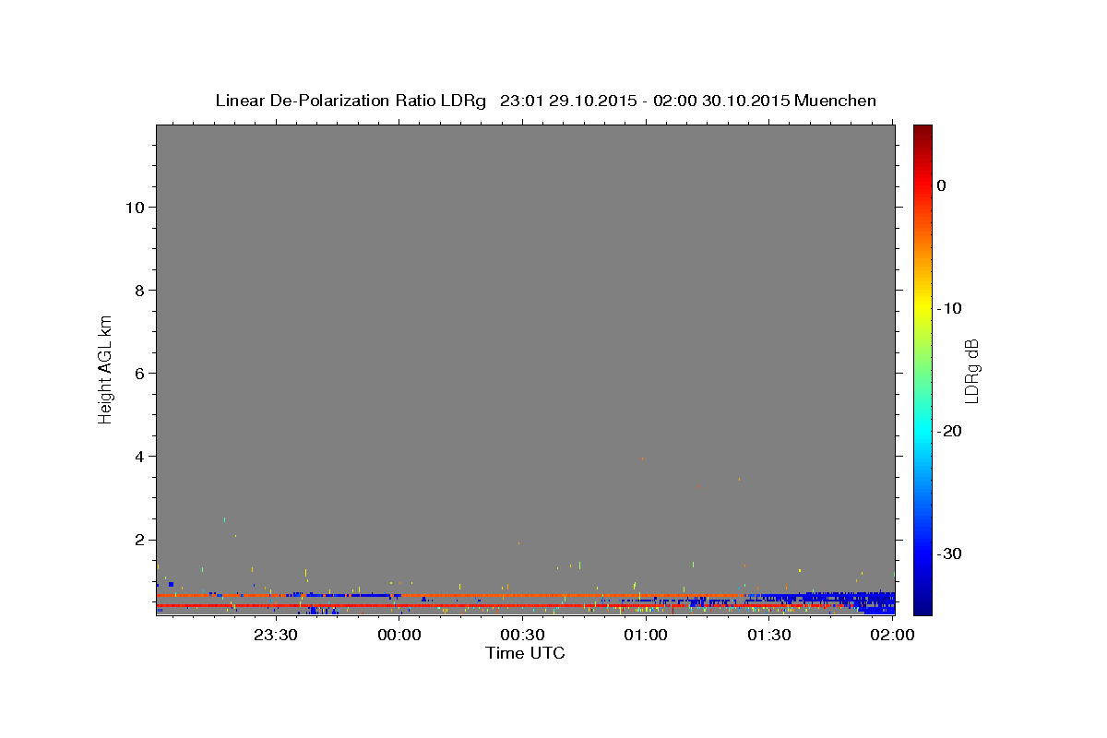Click the '00:30' time tick label

tap(522, 635)
